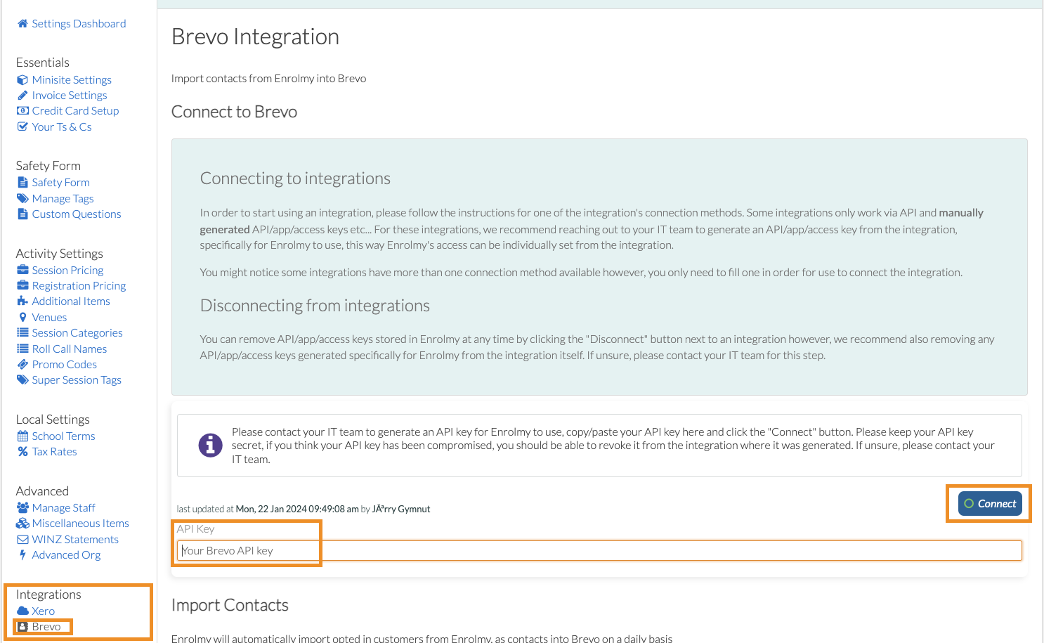Screen dimensions: 1044x643
Task: Click the puzzle icon next to Additional Items
Action: click(x=22, y=301)
